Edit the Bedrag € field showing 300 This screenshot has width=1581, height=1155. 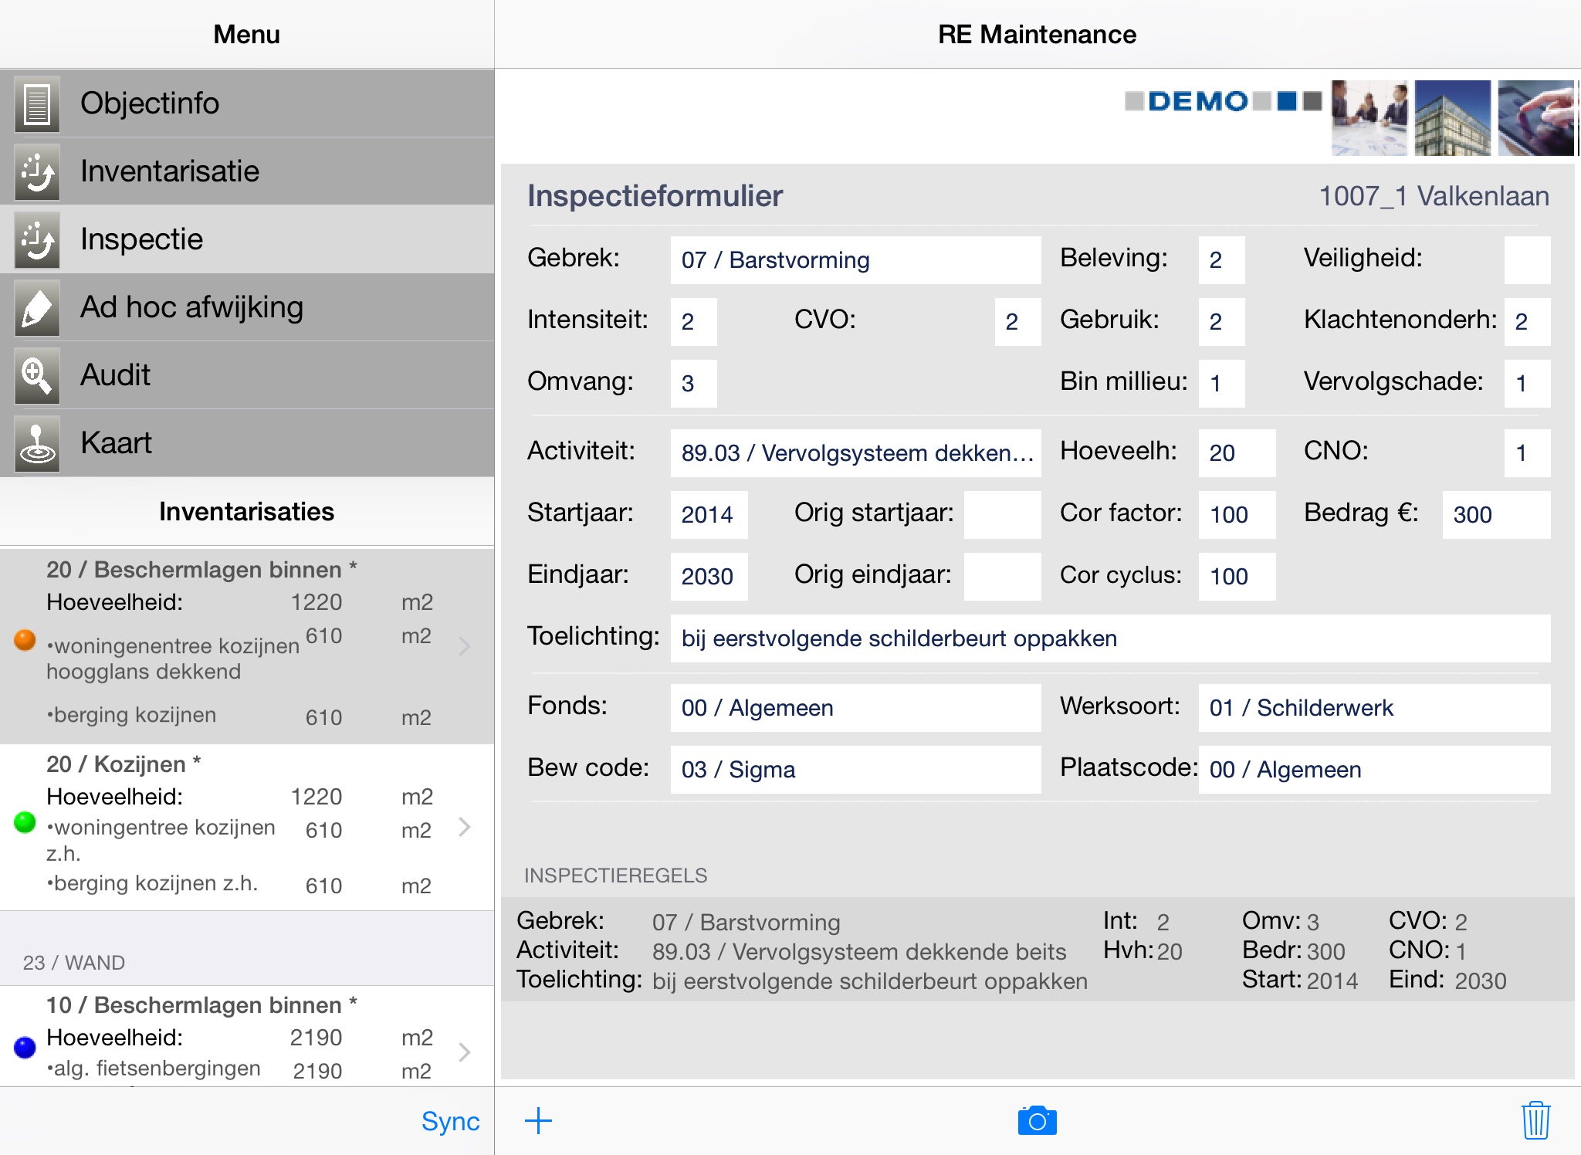[1496, 515]
